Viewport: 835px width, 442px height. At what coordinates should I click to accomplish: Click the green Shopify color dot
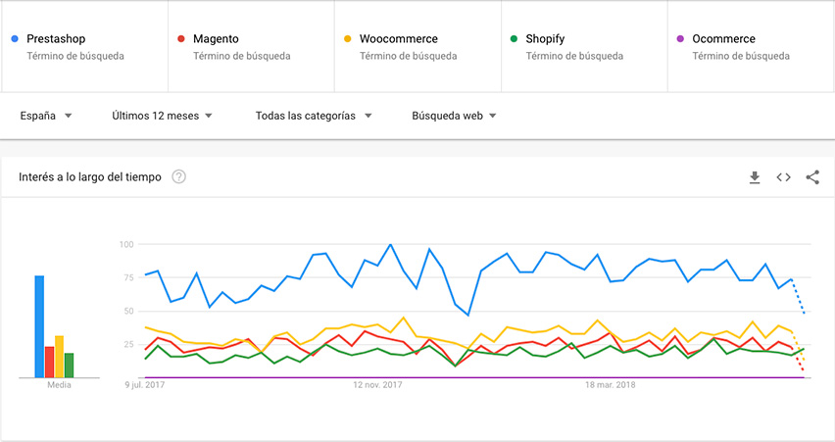(x=514, y=39)
